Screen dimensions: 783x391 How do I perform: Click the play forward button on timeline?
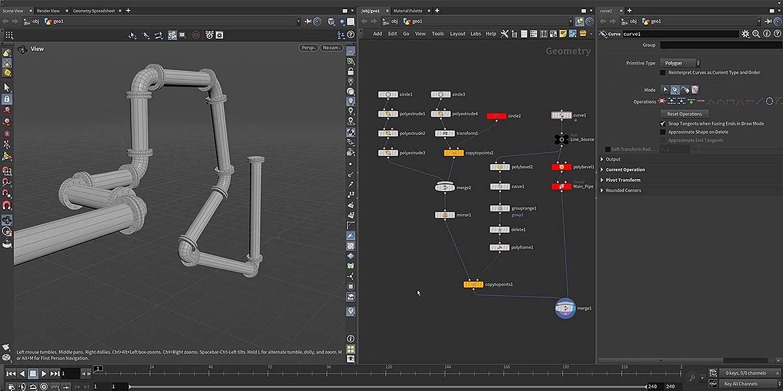(44, 373)
